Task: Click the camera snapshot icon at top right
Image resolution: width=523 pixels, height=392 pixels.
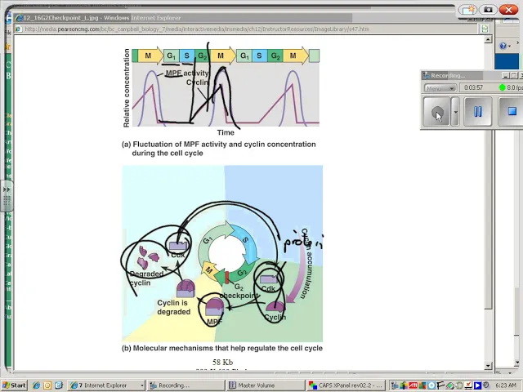Action: click(x=488, y=9)
